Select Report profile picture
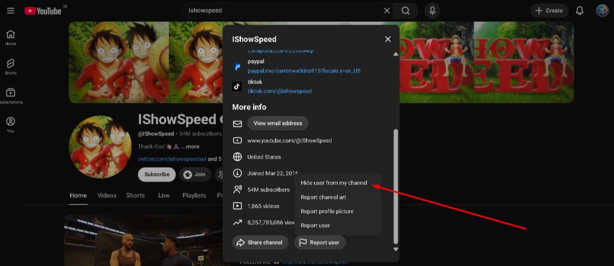This screenshot has width=614, height=266. click(x=327, y=211)
